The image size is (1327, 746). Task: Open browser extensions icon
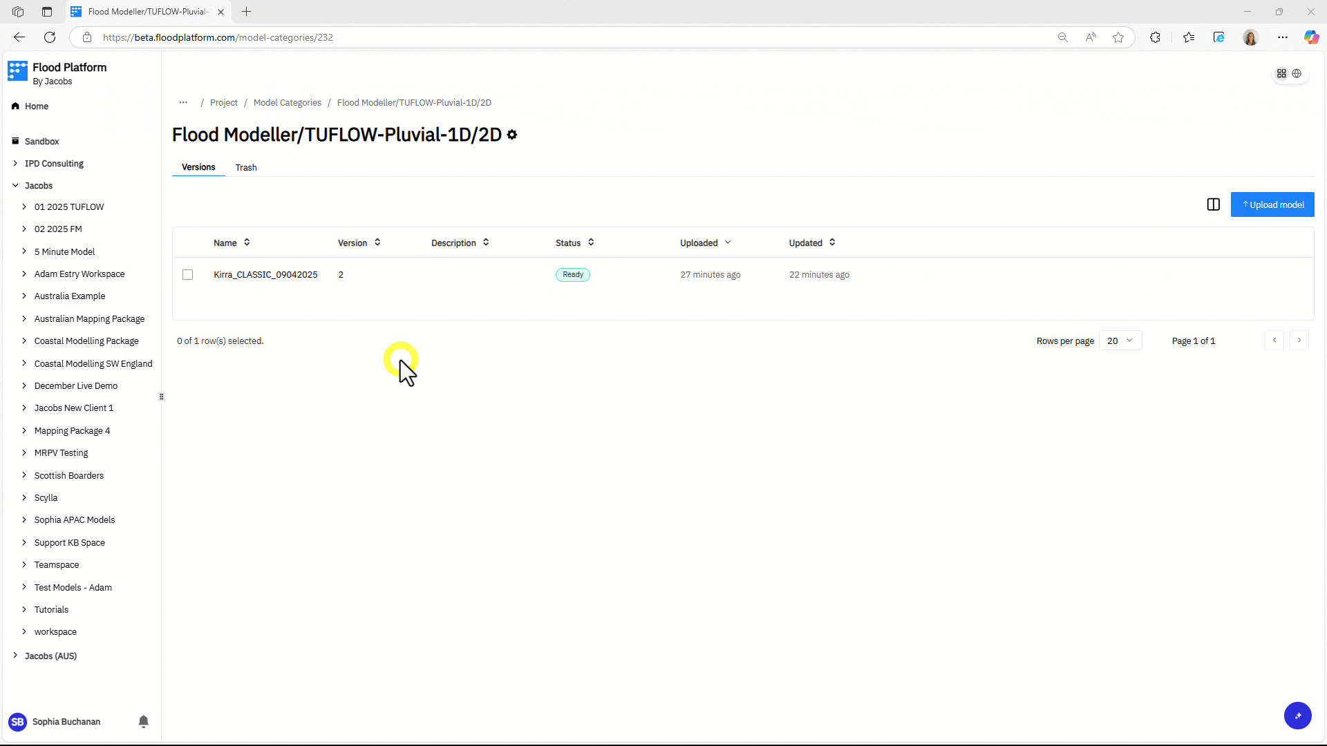click(x=1155, y=37)
